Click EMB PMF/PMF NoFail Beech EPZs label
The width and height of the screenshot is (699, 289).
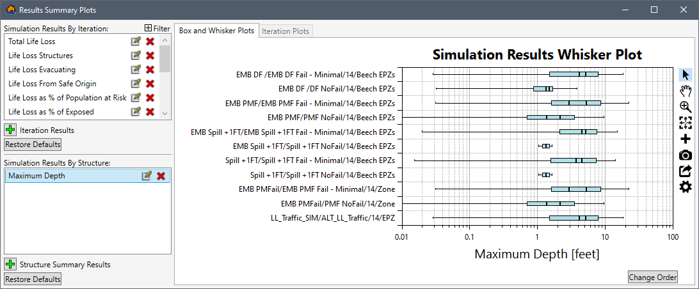(x=331, y=118)
